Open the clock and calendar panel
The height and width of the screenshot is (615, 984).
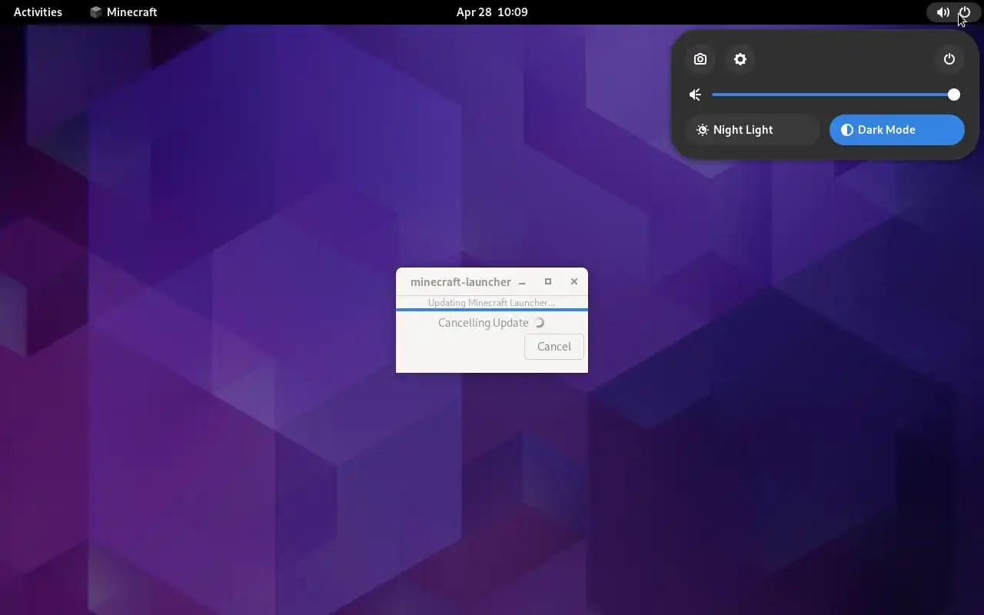[492, 12]
